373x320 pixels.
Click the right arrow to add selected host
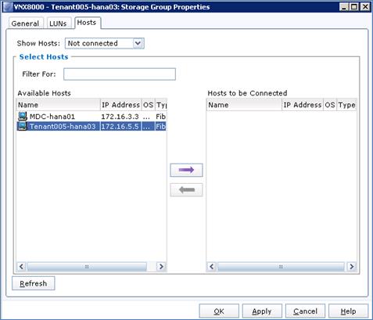pos(186,170)
